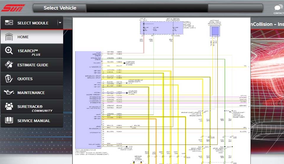This screenshot has height=164, width=284.
Task: Click the Select Module grid icon
Action: click(9, 23)
